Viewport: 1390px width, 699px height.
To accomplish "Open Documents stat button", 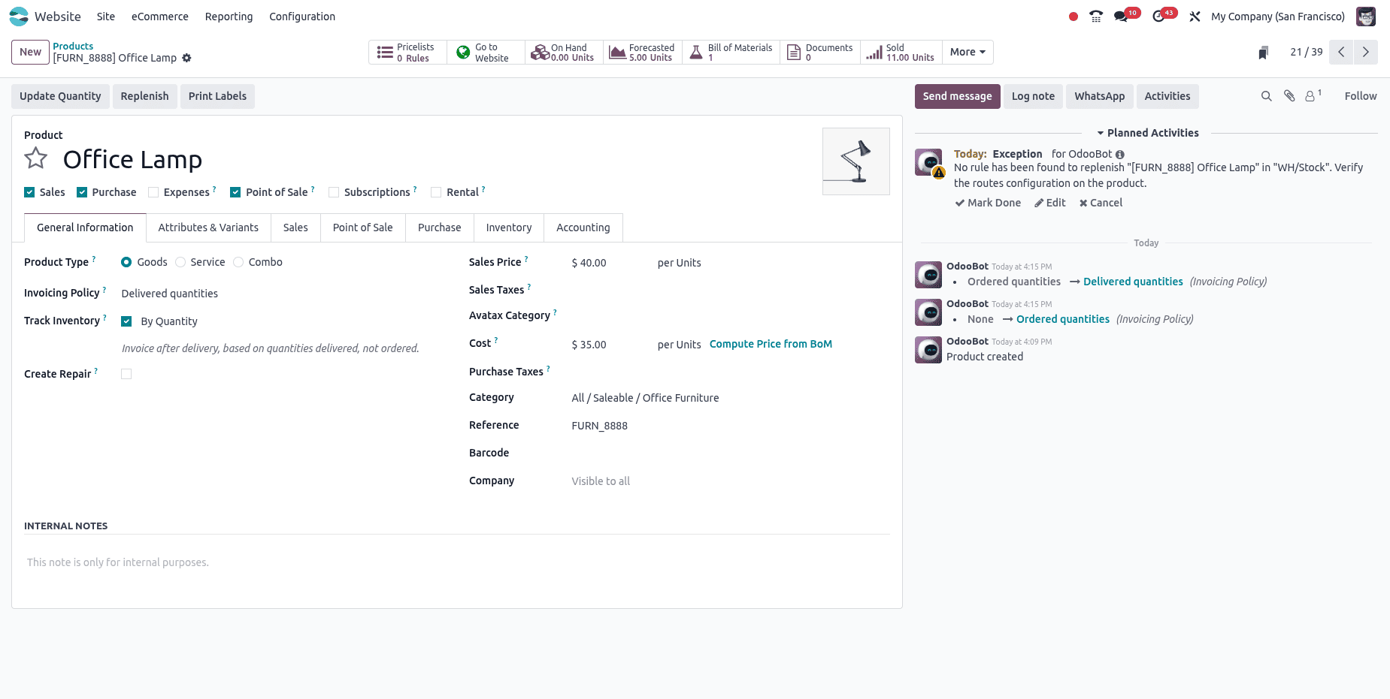I will pos(820,53).
